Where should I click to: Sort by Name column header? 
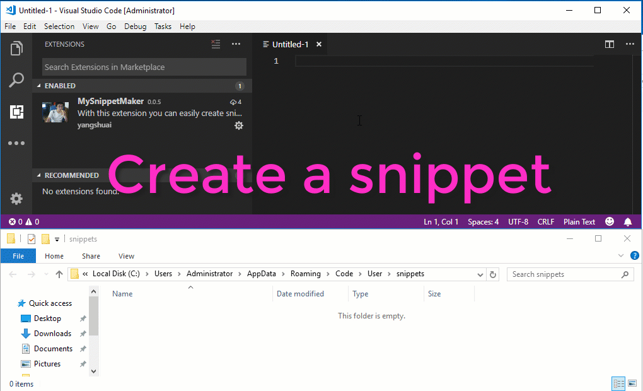pyautogui.click(x=123, y=294)
